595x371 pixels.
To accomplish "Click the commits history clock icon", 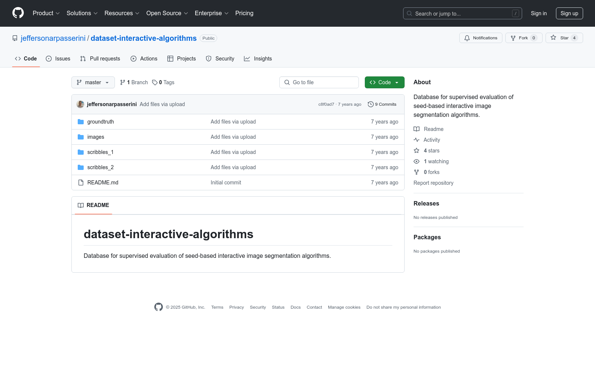I will (x=371, y=104).
